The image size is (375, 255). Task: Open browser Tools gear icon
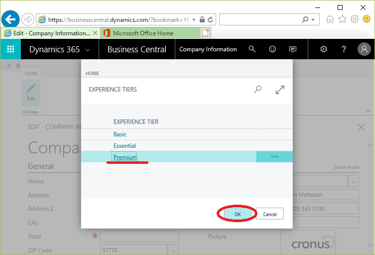355,19
